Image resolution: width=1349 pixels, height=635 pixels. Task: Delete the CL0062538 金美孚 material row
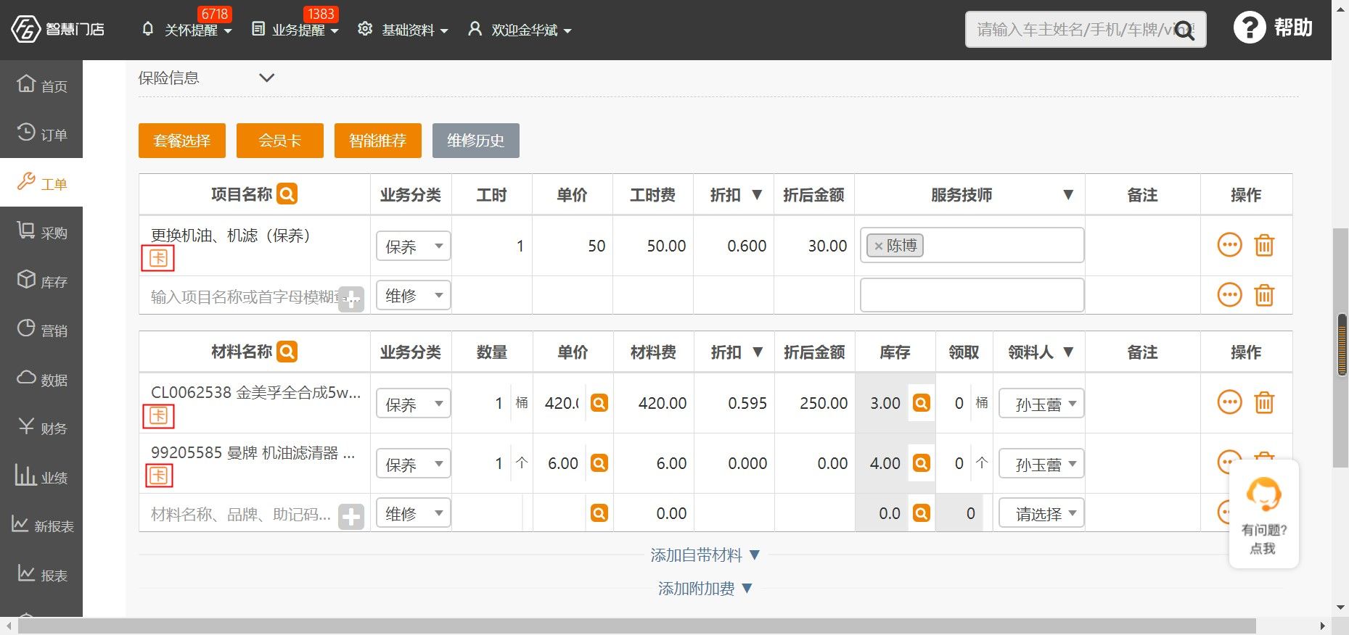pos(1264,402)
